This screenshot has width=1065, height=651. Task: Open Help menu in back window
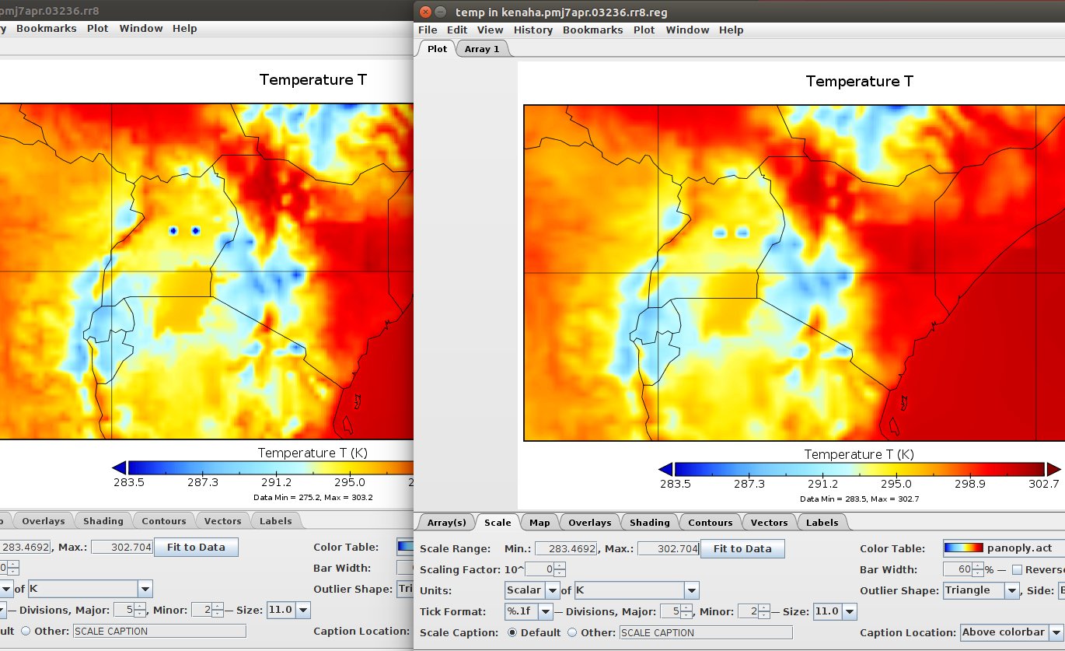point(185,28)
